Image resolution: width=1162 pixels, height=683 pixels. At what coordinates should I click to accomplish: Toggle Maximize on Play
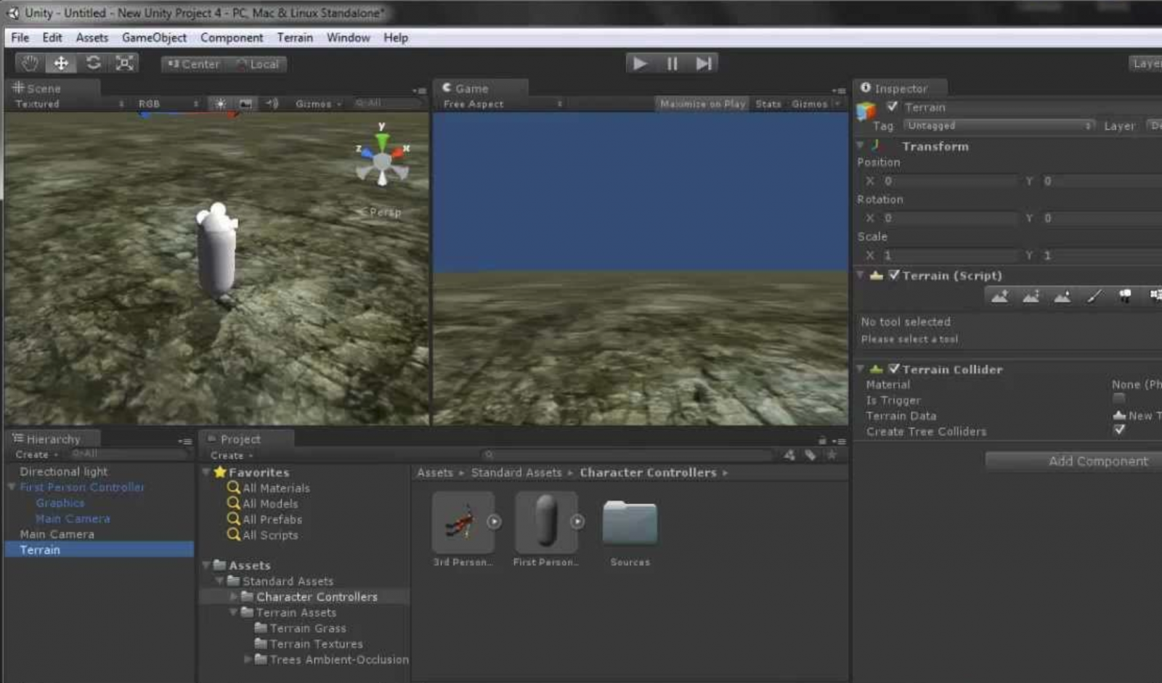(702, 104)
